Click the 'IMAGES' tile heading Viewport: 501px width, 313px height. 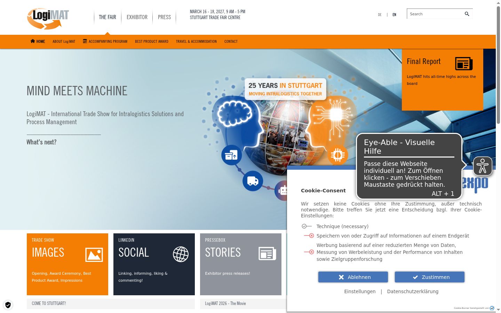48,252
